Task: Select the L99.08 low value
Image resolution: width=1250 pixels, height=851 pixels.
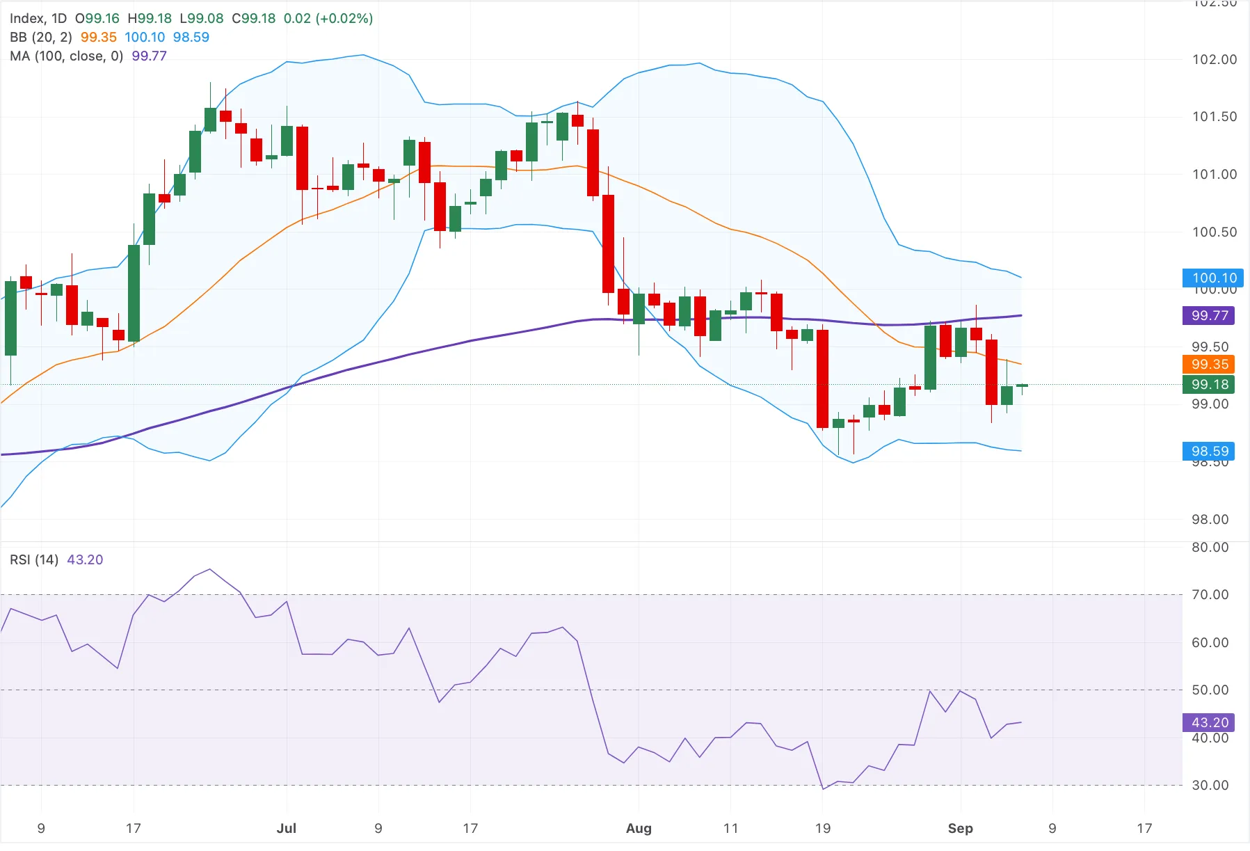Action: (x=202, y=19)
